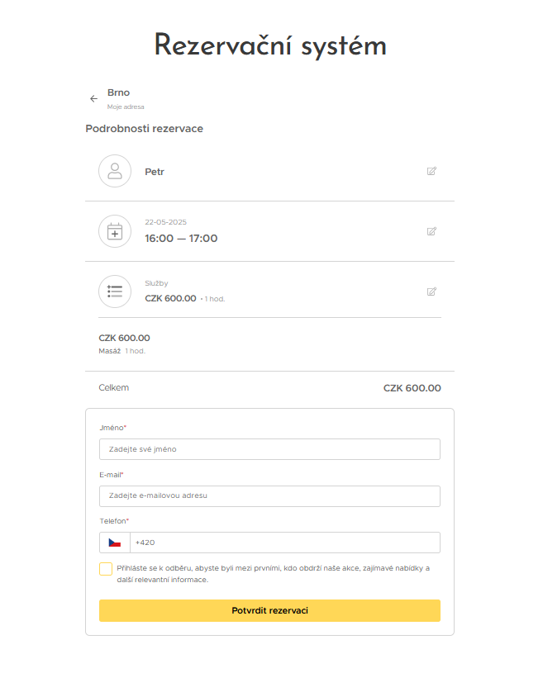Screen dimensions: 543x673
Task: Select the user profile icon for Petr
Action: point(114,171)
